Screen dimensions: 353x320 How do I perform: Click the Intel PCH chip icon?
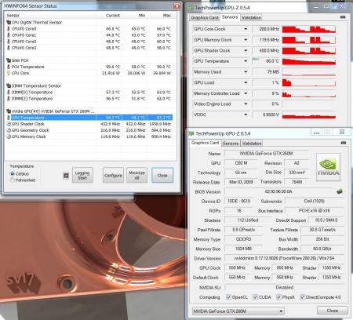9,60
